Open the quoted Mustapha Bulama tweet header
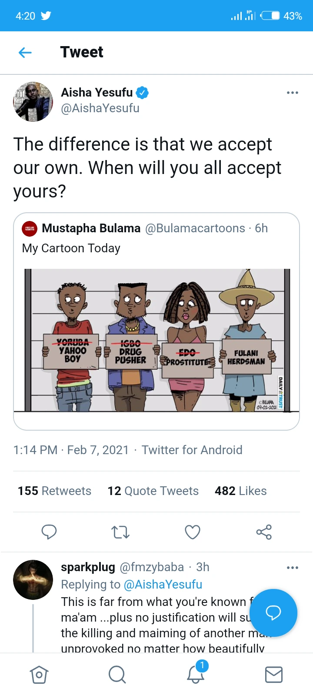 pos(145,228)
